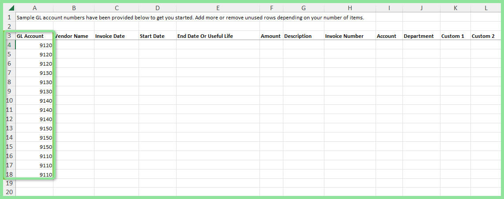Select row 9 header
504x199 pixels.
(x=9, y=91)
